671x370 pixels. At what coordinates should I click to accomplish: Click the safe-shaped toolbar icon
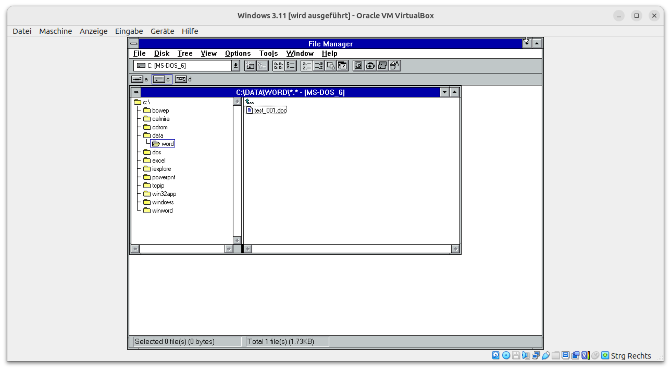358,66
